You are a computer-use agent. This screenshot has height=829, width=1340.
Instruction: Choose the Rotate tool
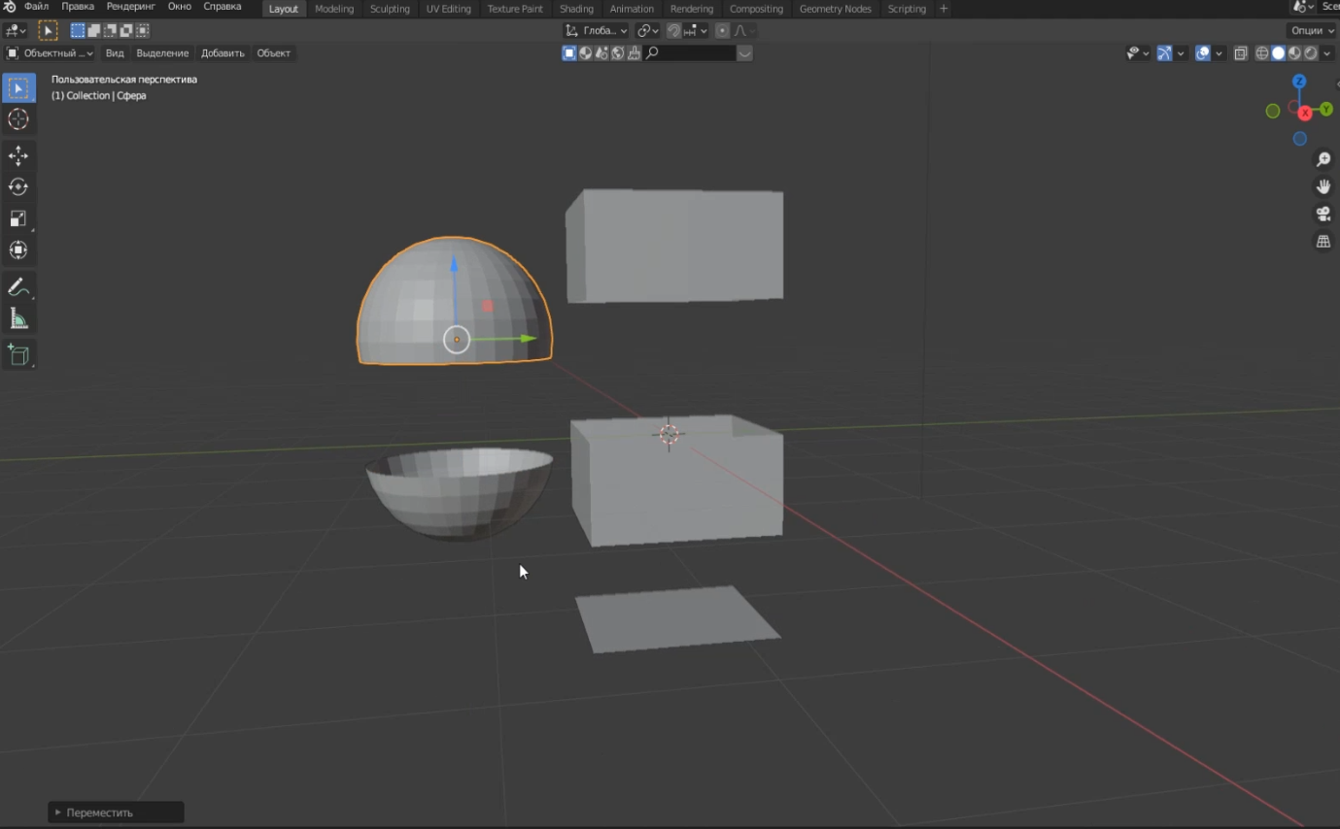(18, 187)
